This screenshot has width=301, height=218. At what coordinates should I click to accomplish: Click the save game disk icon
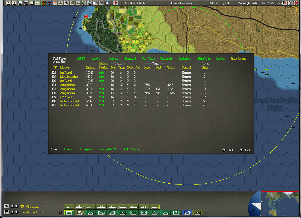(8, 3)
